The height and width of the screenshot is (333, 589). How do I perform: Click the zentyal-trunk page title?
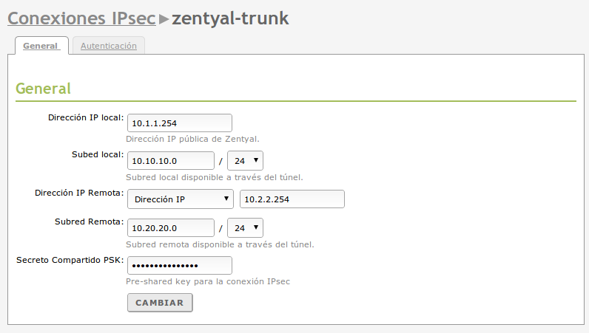(x=230, y=18)
